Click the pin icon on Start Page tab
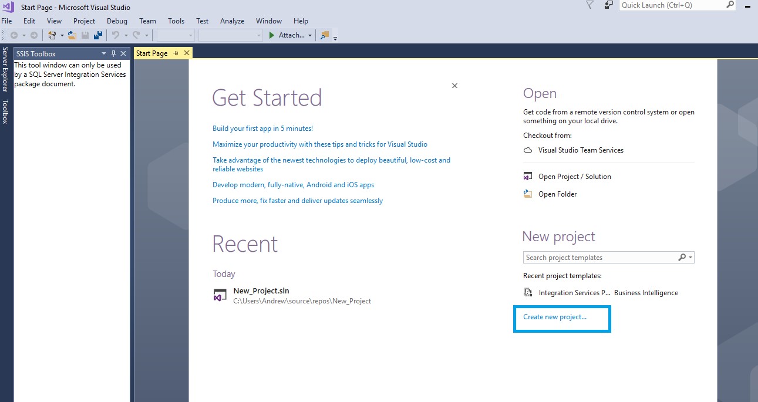The width and height of the screenshot is (758, 402). pos(176,53)
